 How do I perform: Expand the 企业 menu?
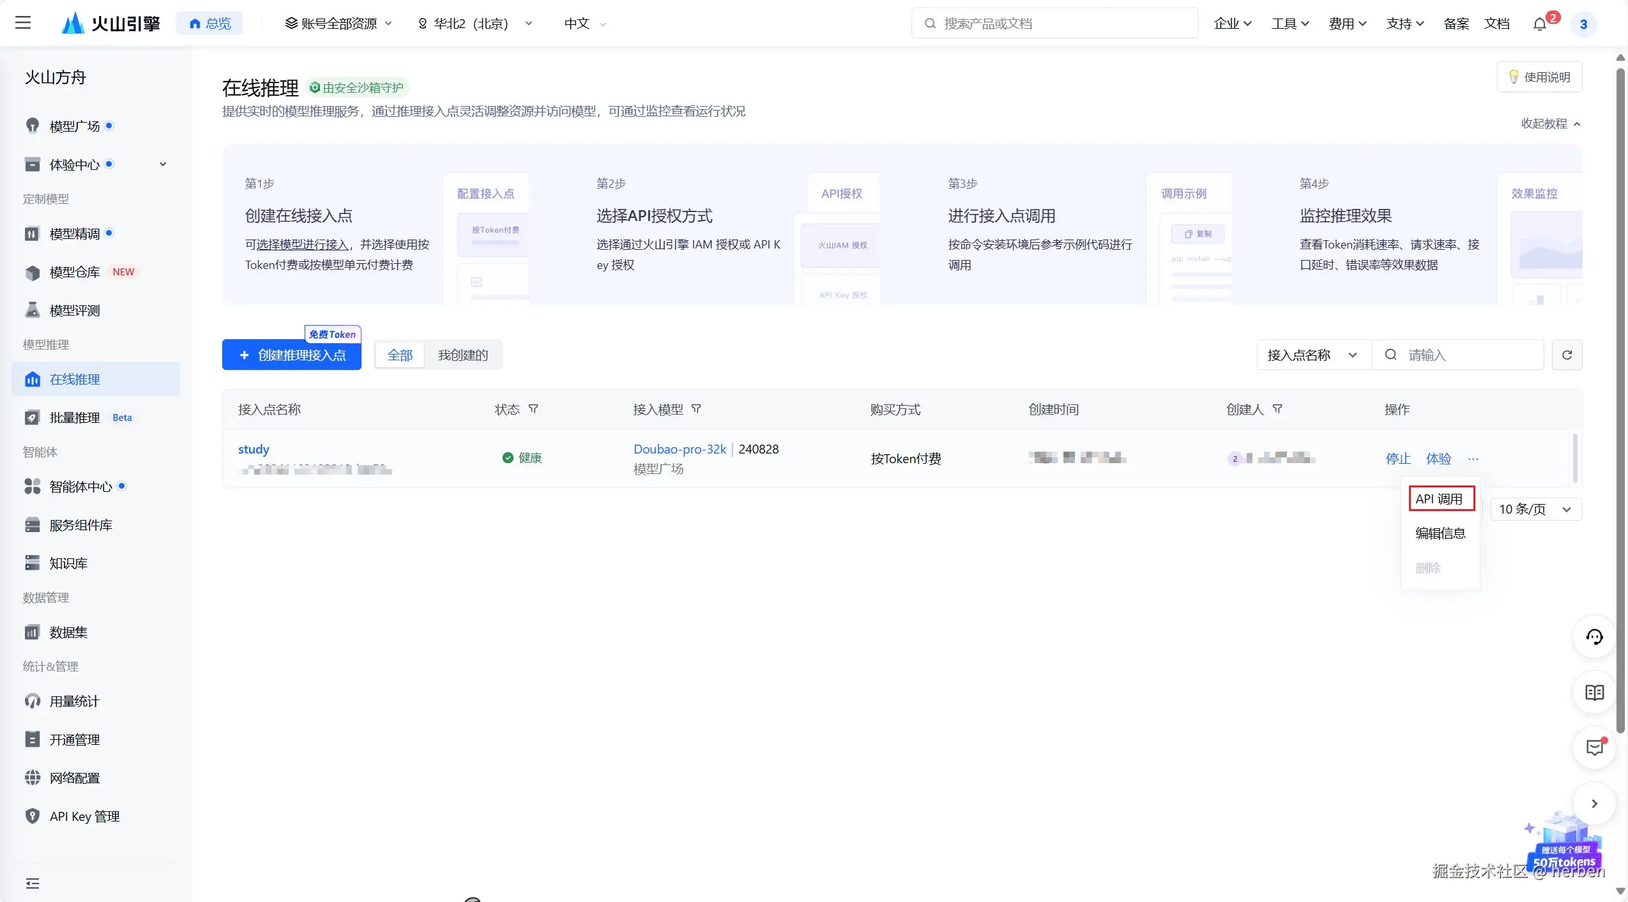1233,24
